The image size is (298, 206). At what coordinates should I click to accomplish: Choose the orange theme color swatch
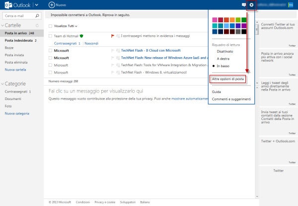(232, 20)
